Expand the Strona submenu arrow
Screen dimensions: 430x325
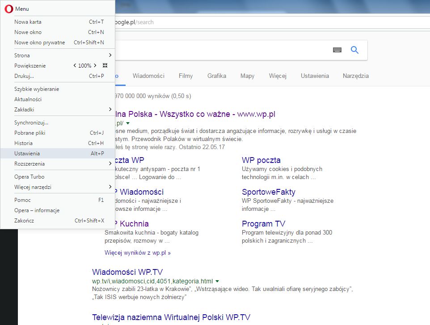pos(110,55)
